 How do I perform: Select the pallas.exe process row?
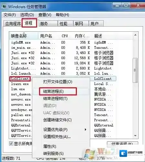point(21,115)
